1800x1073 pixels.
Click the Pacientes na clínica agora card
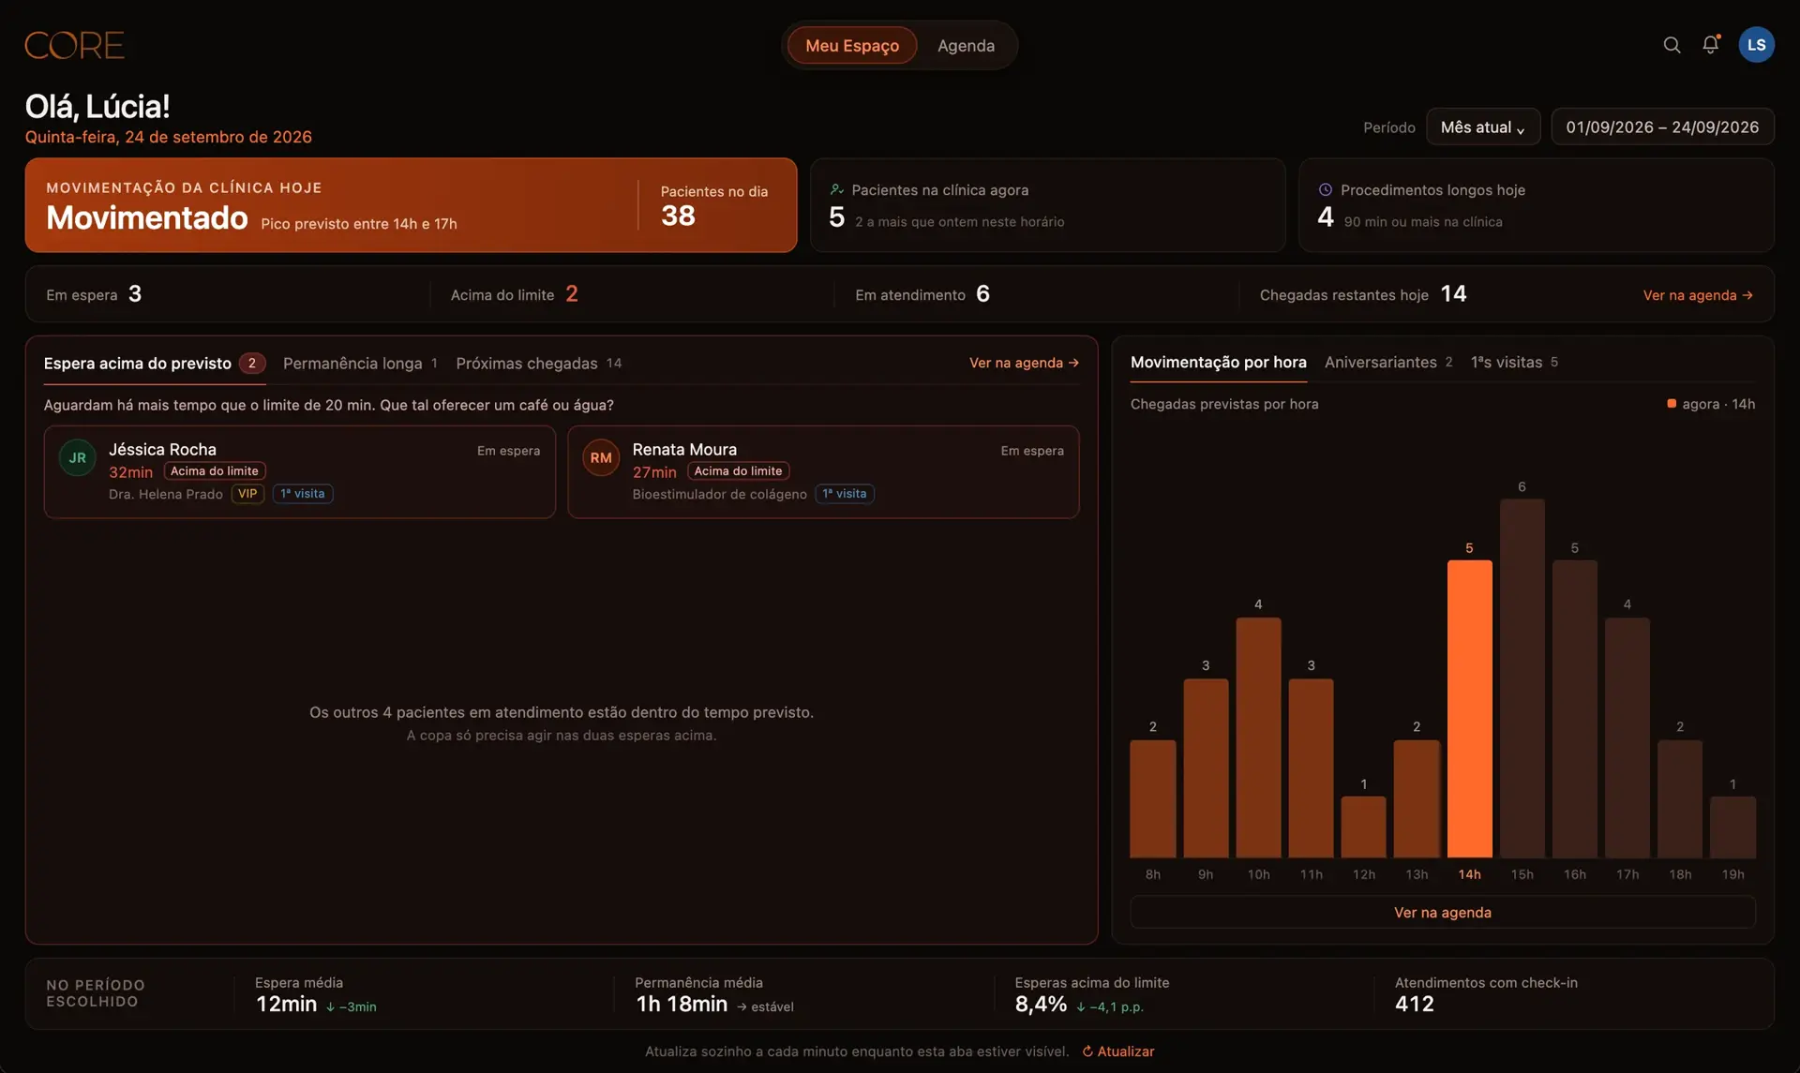coord(1047,205)
